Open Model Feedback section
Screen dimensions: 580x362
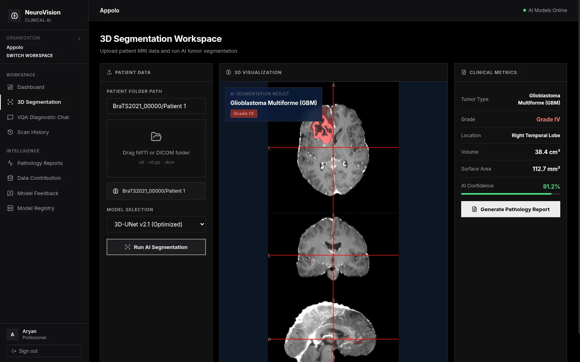click(44, 193)
